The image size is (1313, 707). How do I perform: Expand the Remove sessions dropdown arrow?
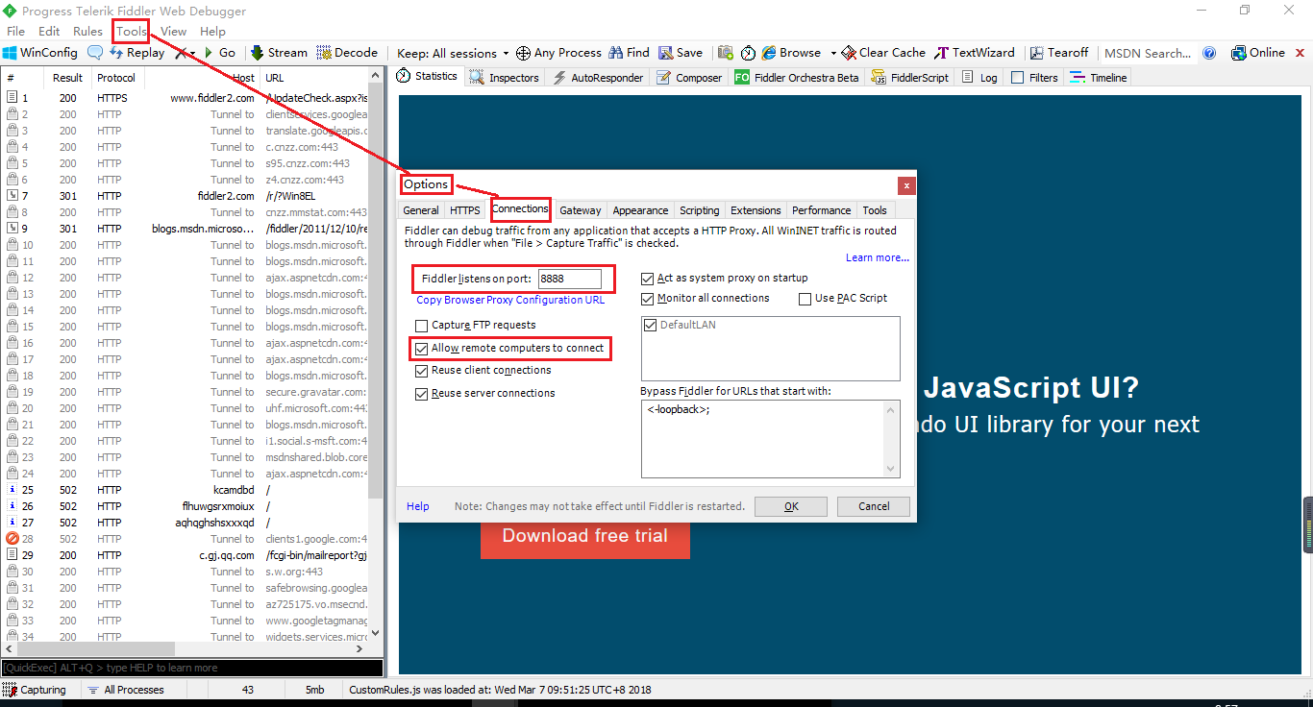pyautogui.click(x=192, y=53)
